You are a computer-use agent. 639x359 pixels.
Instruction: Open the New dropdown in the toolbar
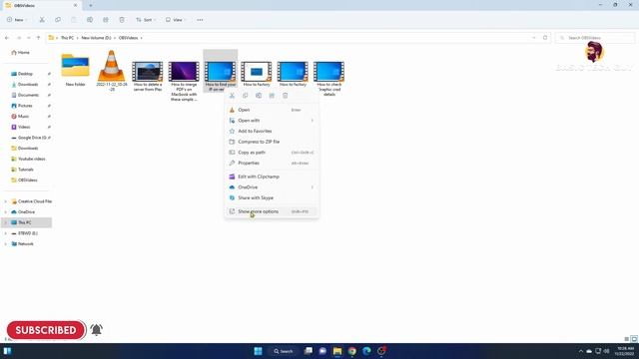pos(17,20)
